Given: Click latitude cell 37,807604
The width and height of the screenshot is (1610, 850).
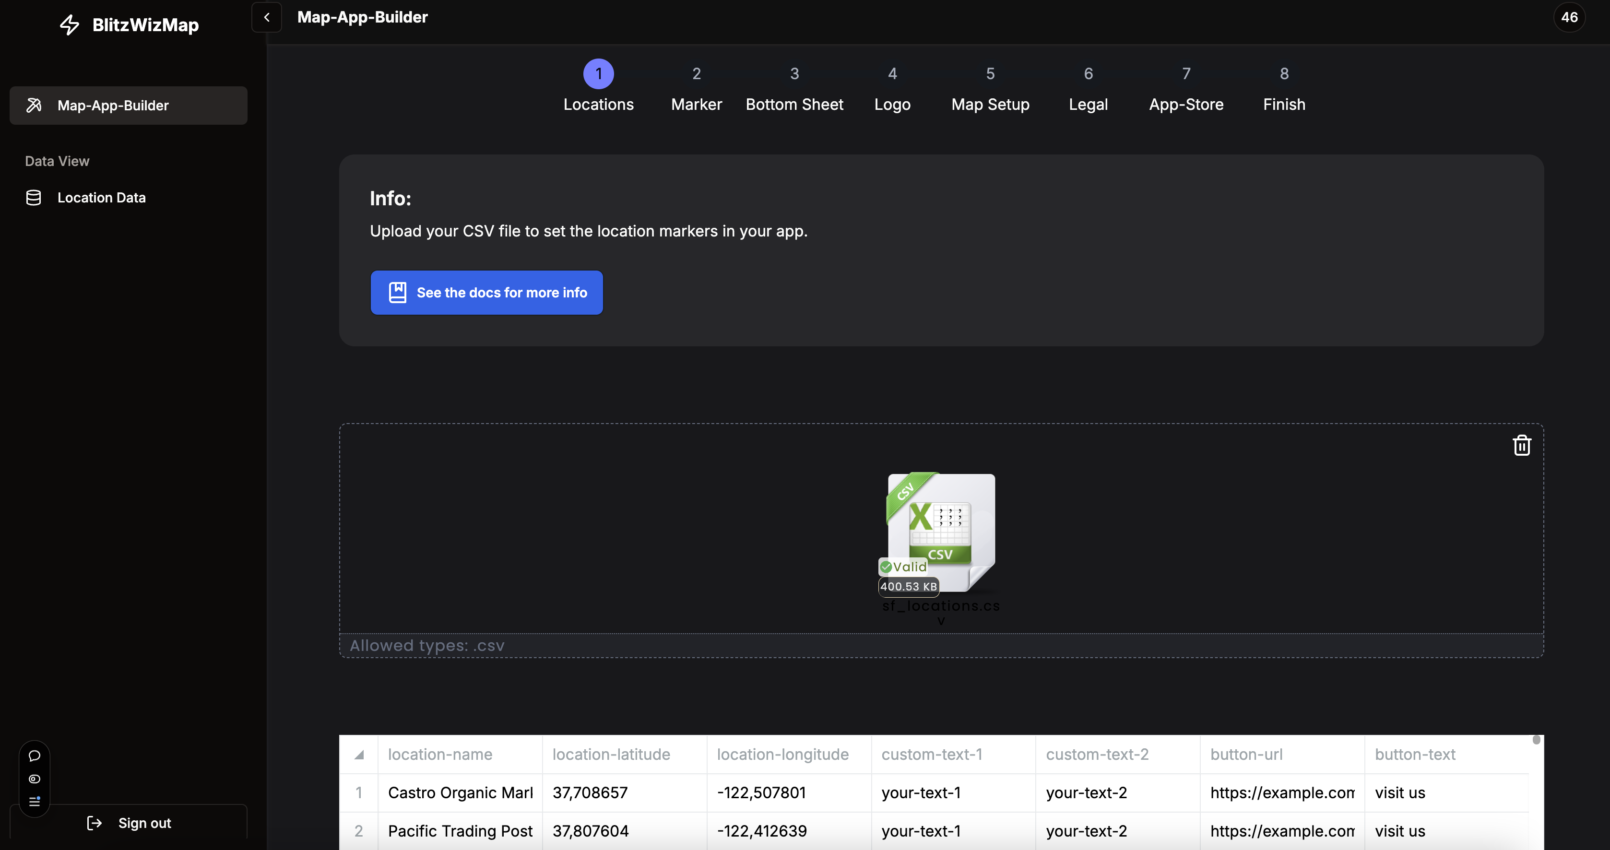Looking at the screenshot, I should (624, 831).
